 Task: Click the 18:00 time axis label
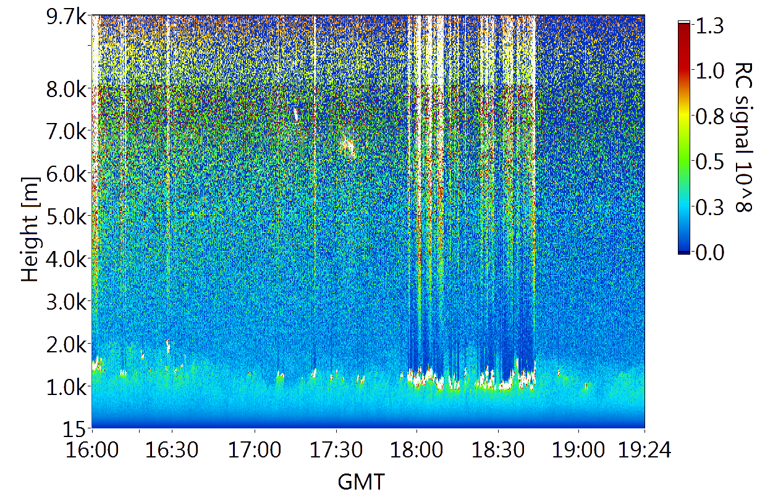coord(416,449)
